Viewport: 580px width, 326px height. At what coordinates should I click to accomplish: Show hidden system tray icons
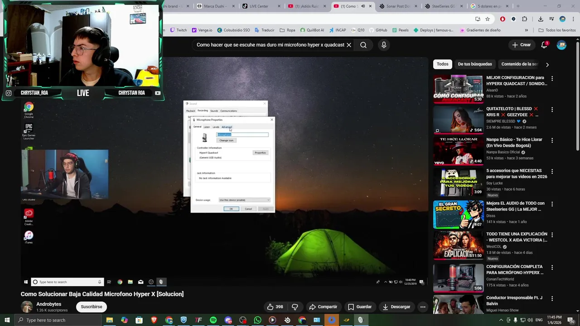click(501, 320)
